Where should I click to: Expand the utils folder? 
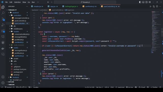click(x=15, y=61)
